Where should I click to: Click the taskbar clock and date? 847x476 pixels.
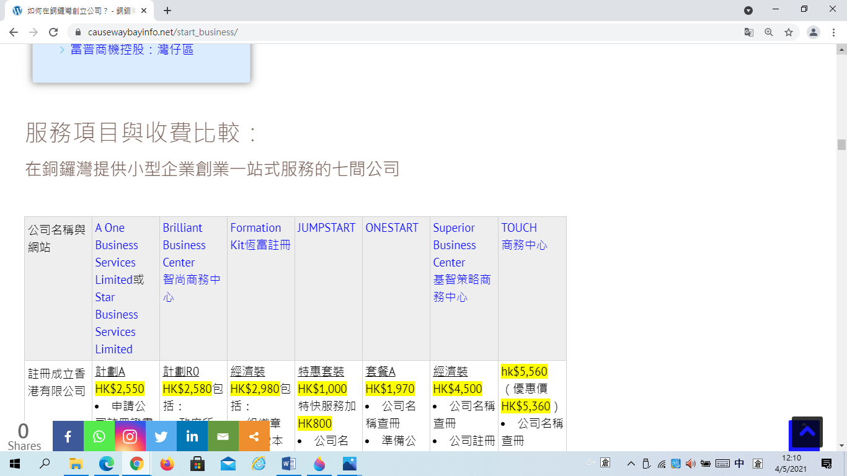[792, 464]
